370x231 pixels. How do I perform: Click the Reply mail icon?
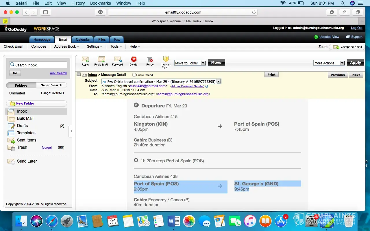click(85, 59)
